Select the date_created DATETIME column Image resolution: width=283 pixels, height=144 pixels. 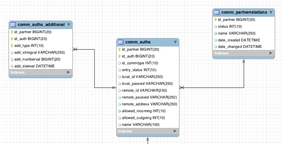pos(239,40)
